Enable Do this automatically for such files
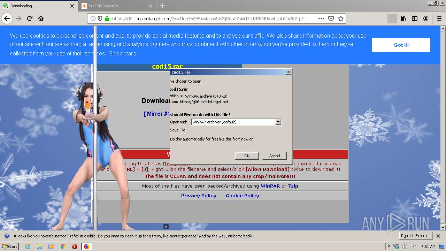This screenshot has height=251, width=446. (212, 139)
